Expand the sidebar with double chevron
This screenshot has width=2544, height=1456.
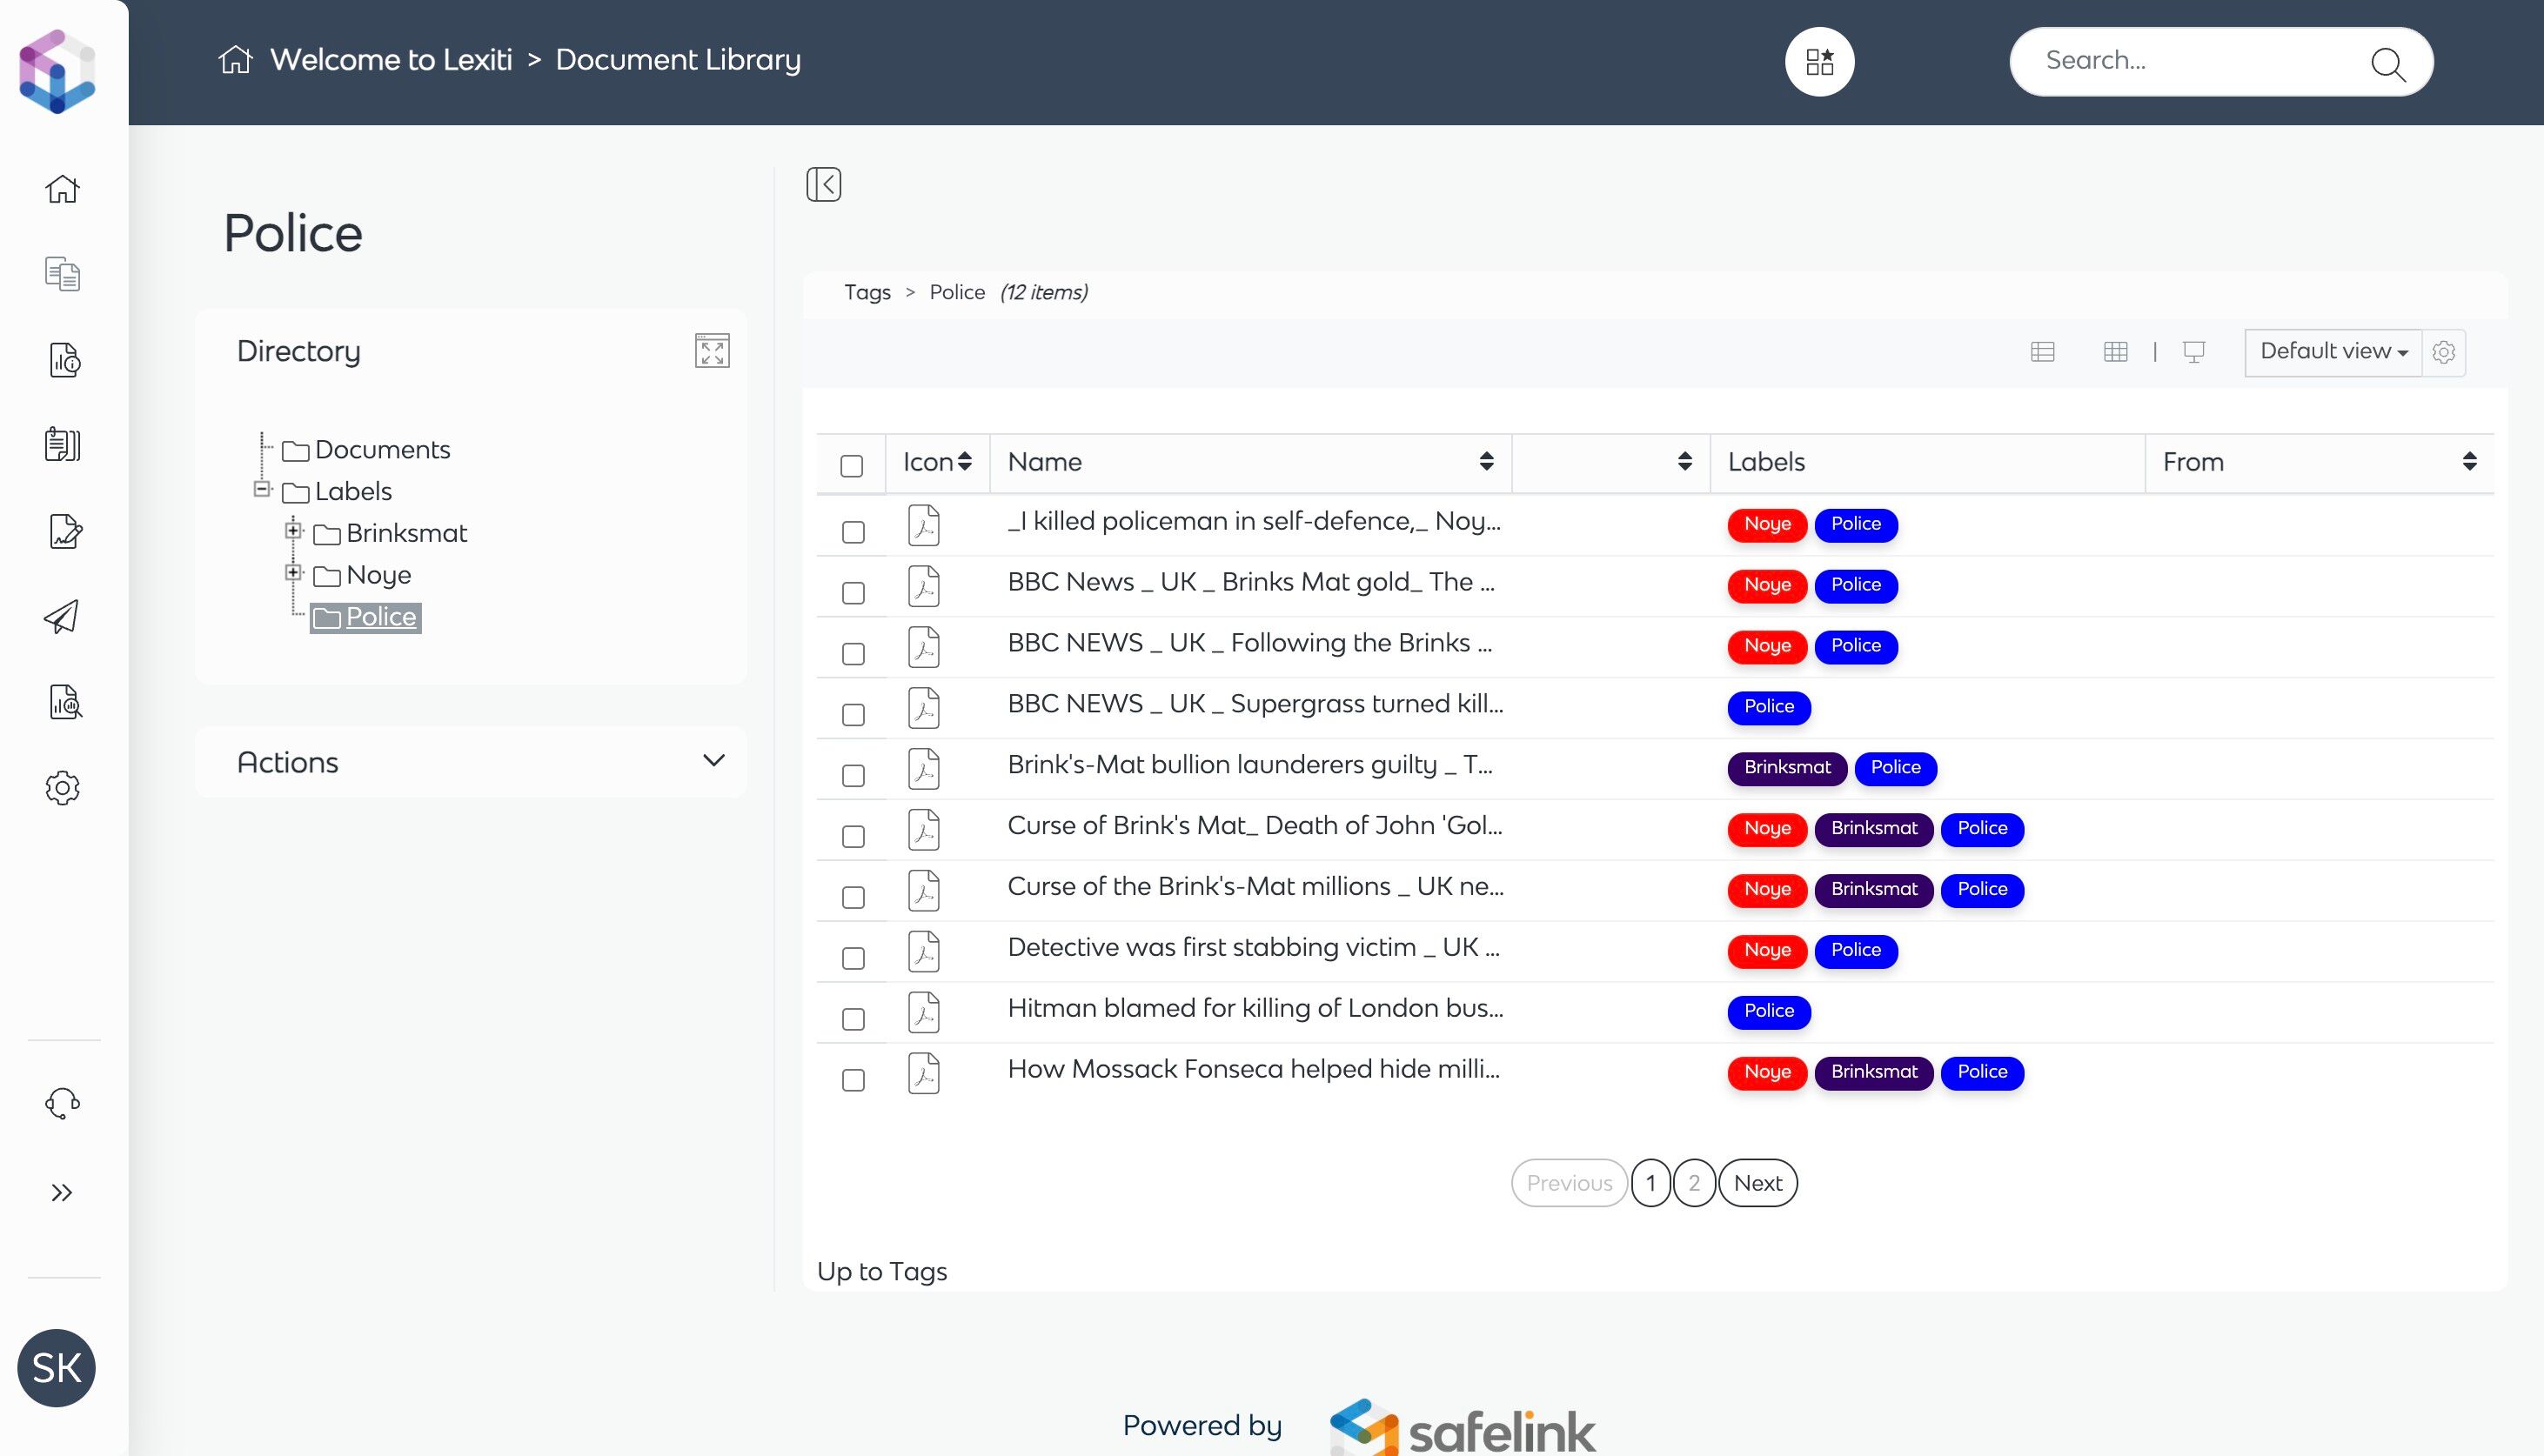coord(62,1192)
